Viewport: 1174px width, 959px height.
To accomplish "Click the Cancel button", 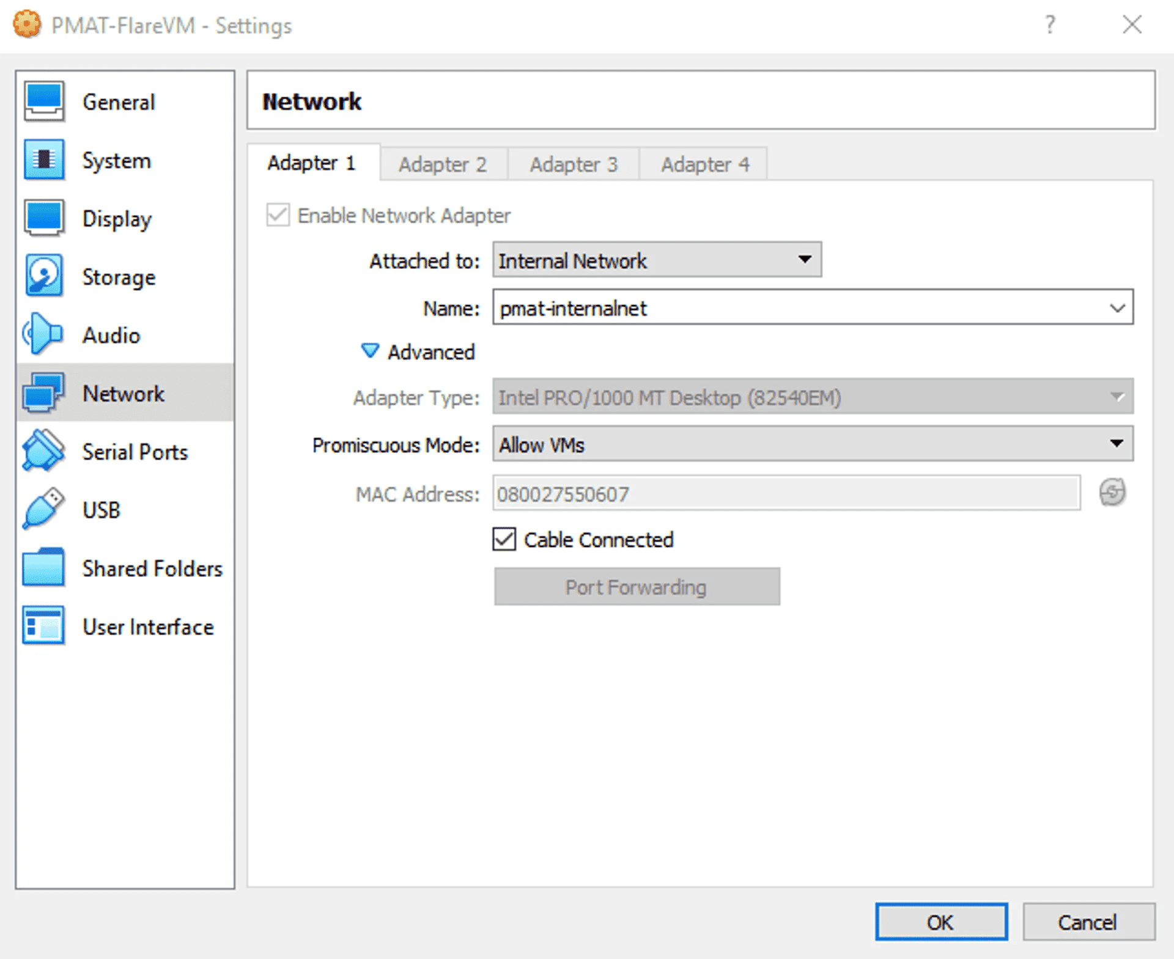I will click(1088, 922).
